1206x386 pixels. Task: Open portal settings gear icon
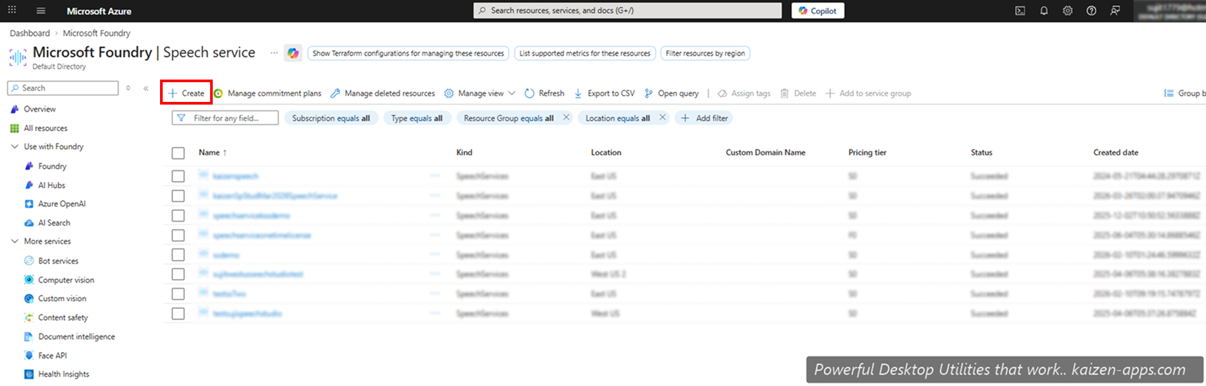1068,11
